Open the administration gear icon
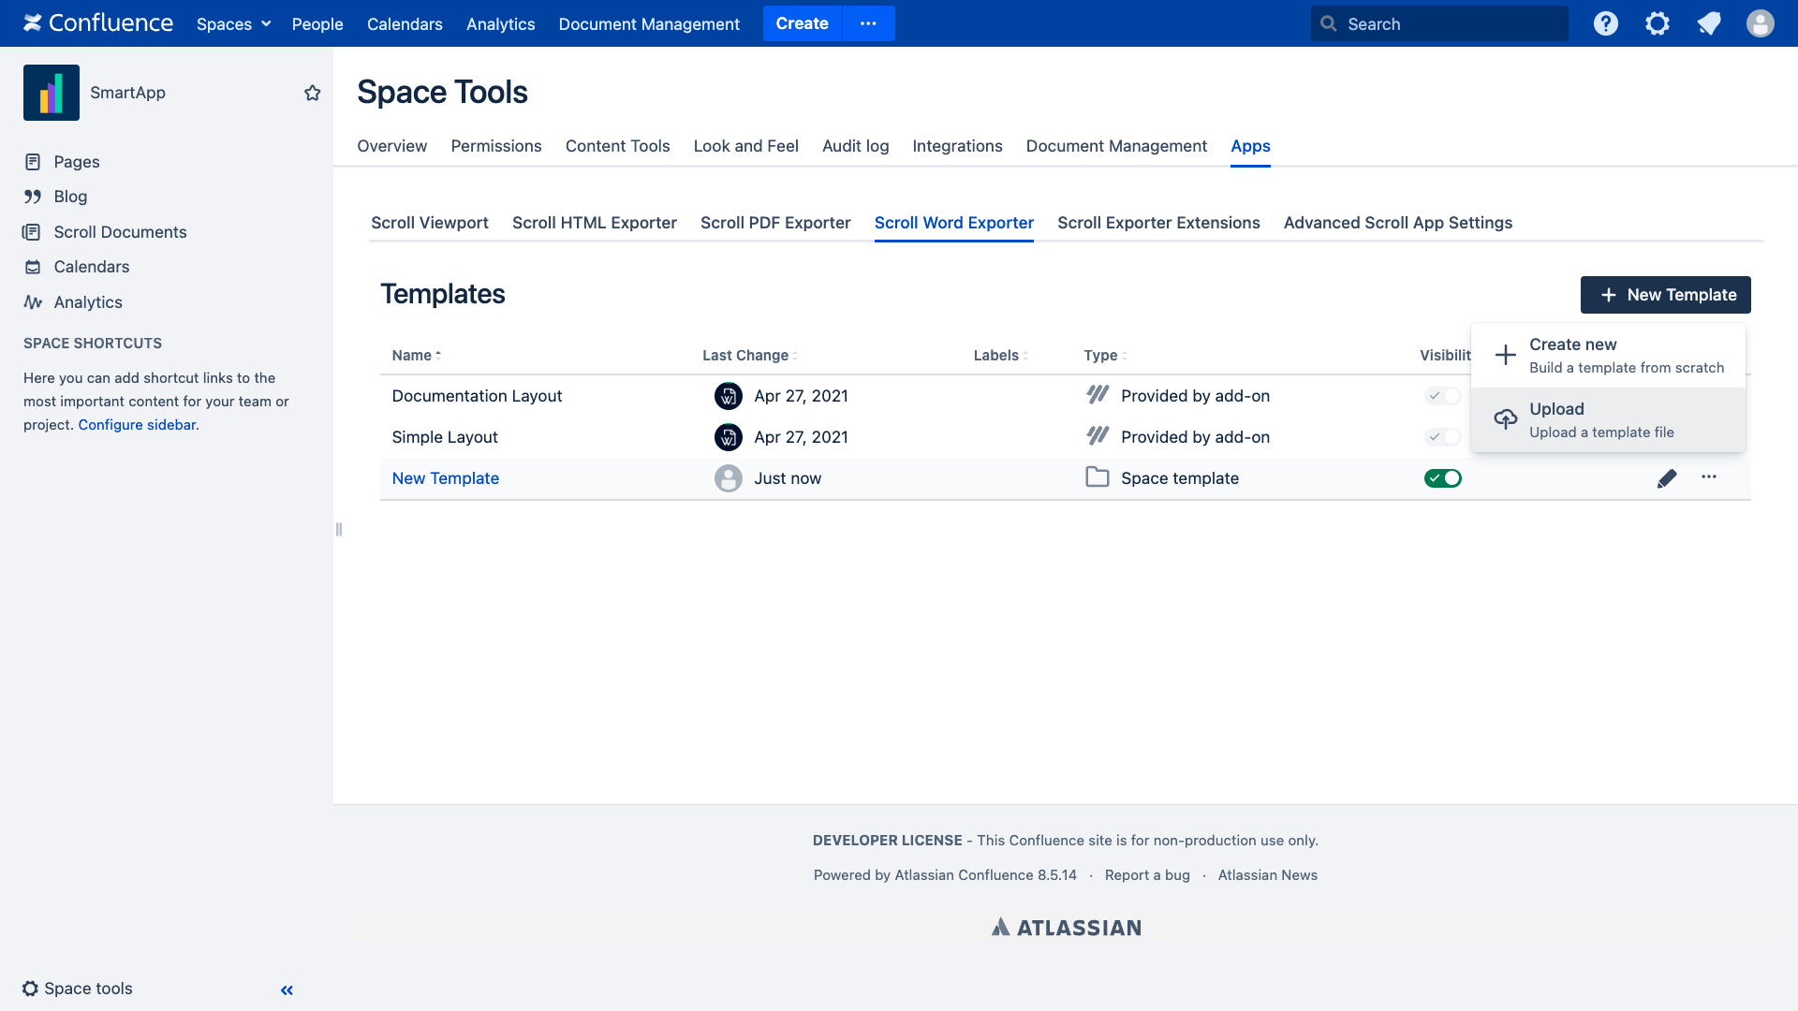Viewport: 1798px width, 1011px height. (x=1658, y=23)
